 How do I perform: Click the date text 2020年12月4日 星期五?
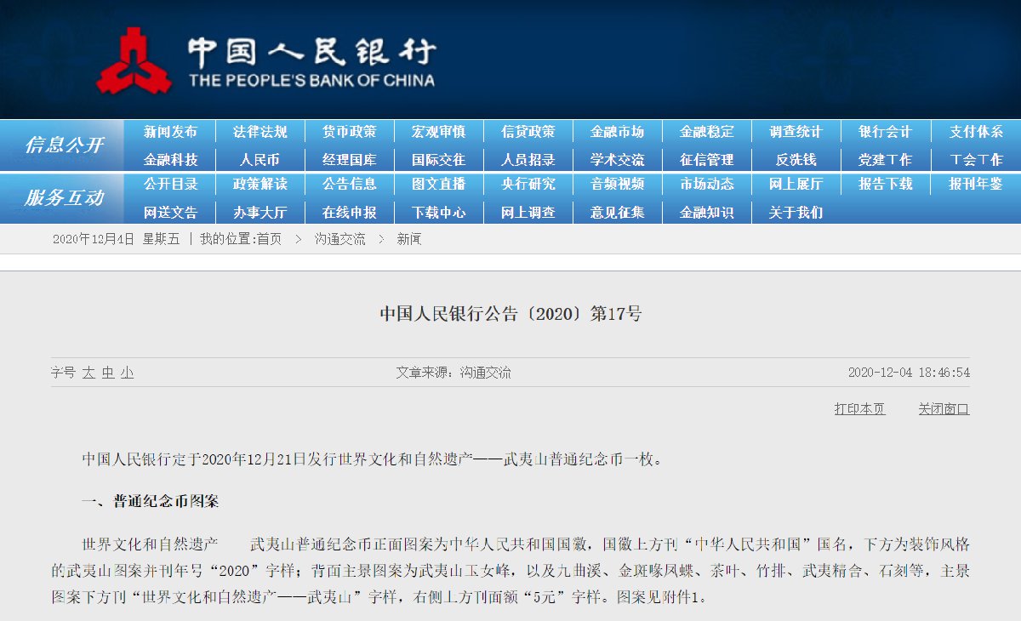(x=116, y=240)
